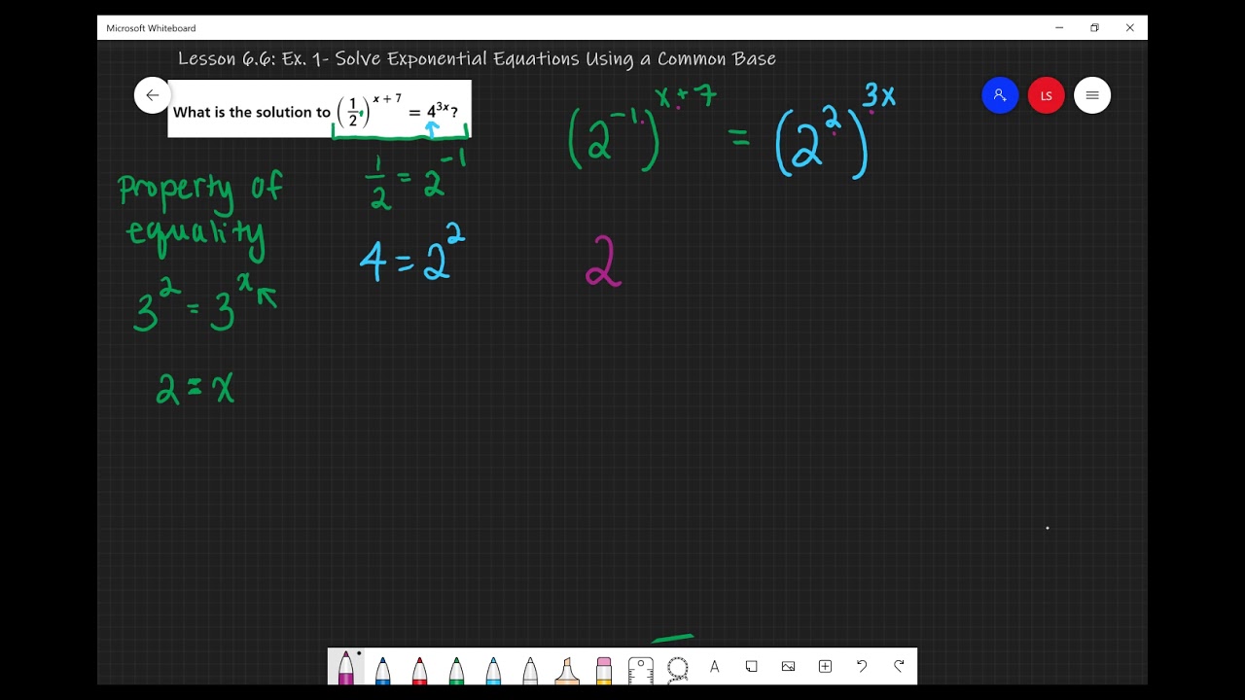Open the LS account profile
The height and width of the screenshot is (700, 1245).
(1047, 95)
